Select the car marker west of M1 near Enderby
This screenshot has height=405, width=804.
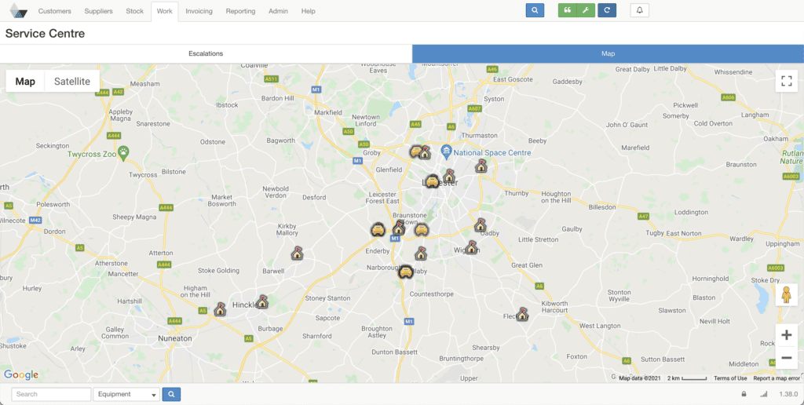click(378, 229)
